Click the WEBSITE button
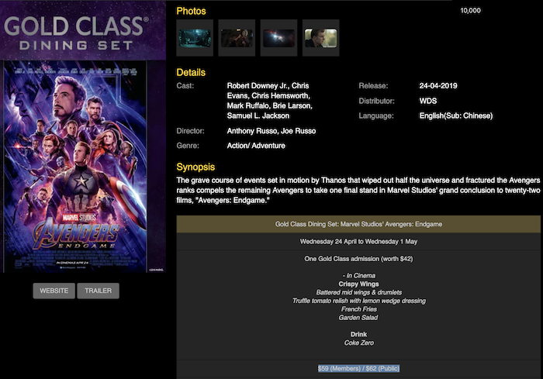The height and width of the screenshot is (379, 543). click(54, 291)
